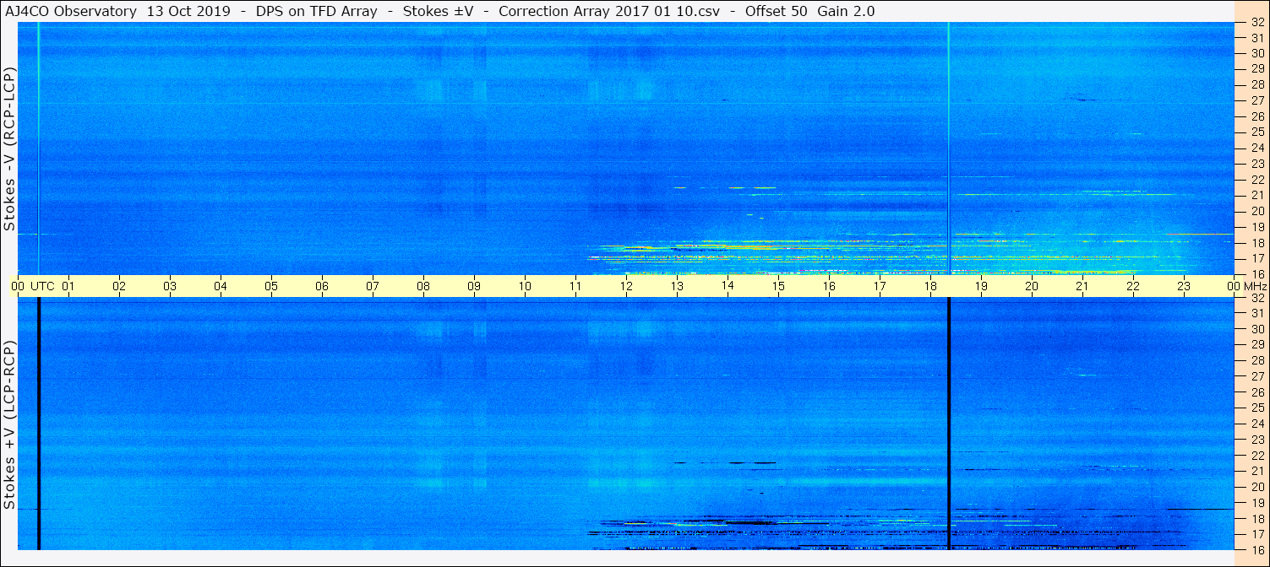Screen dimensions: 1270x567
Task: Click the 32 MHz tick of the Stokes -V panel
Action: click(x=1257, y=23)
